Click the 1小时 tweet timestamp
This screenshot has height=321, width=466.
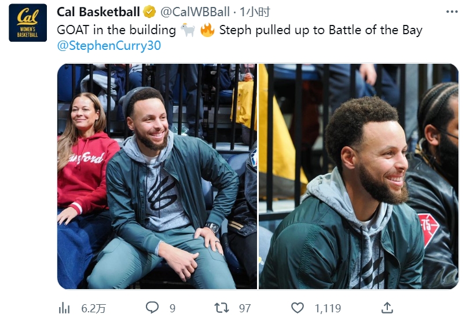point(255,12)
